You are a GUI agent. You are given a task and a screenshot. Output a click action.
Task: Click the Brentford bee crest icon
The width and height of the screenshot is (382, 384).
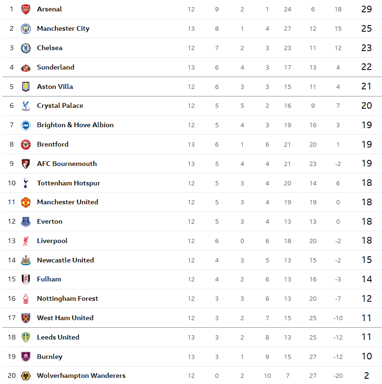point(26,144)
